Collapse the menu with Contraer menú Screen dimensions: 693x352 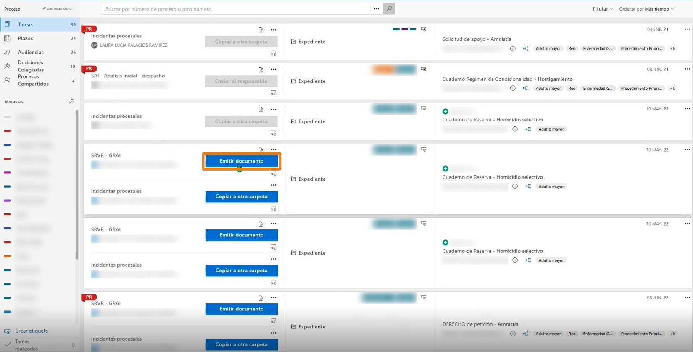click(57, 9)
